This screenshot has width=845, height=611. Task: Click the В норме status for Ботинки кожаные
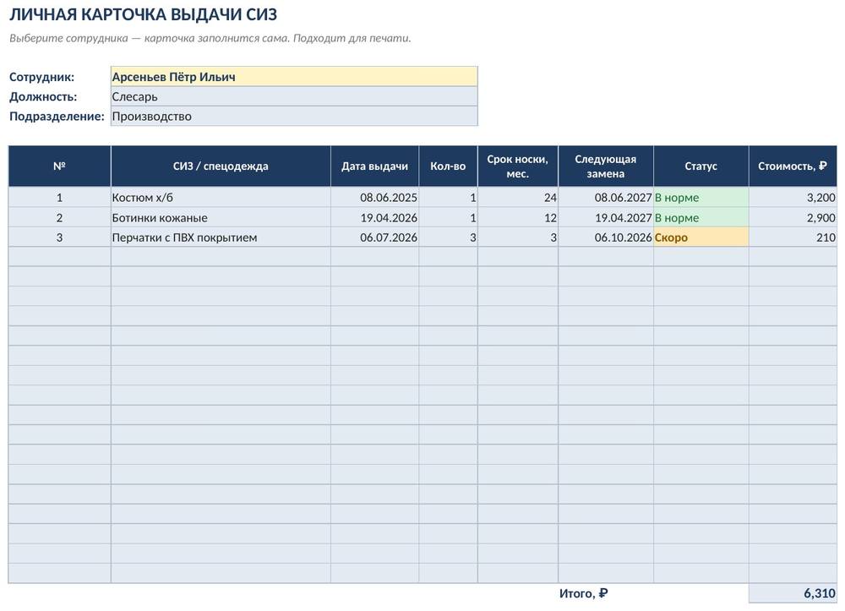click(x=701, y=217)
